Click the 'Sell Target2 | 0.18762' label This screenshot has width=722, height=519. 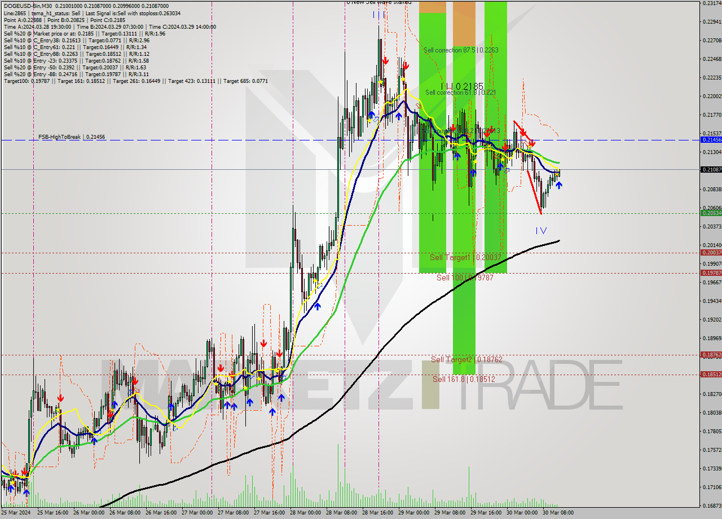[466, 359]
